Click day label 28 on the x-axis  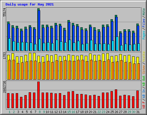tap(125, 112)
